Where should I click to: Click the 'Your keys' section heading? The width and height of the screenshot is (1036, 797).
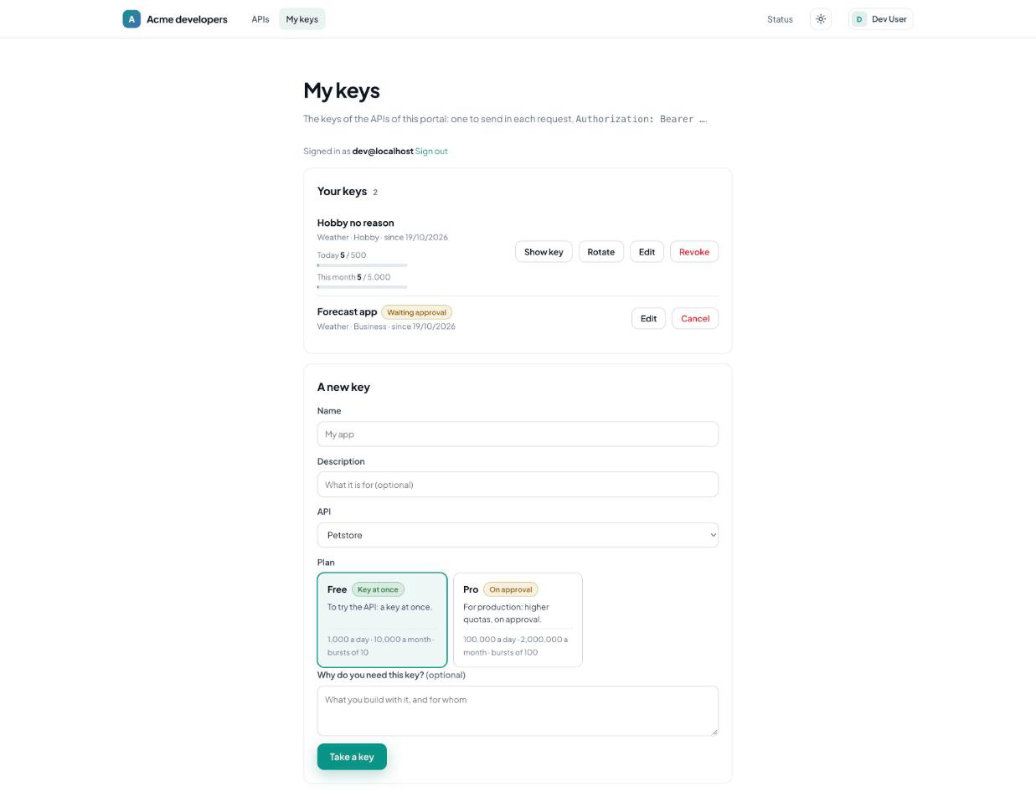[x=342, y=191]
